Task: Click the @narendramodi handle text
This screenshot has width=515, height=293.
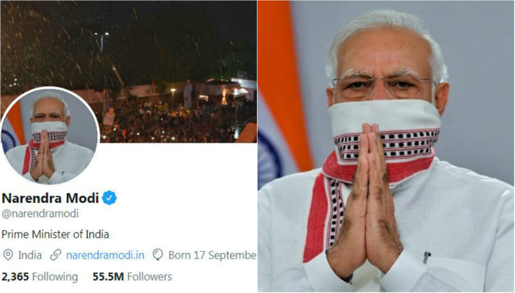Action: pos(40,214)
